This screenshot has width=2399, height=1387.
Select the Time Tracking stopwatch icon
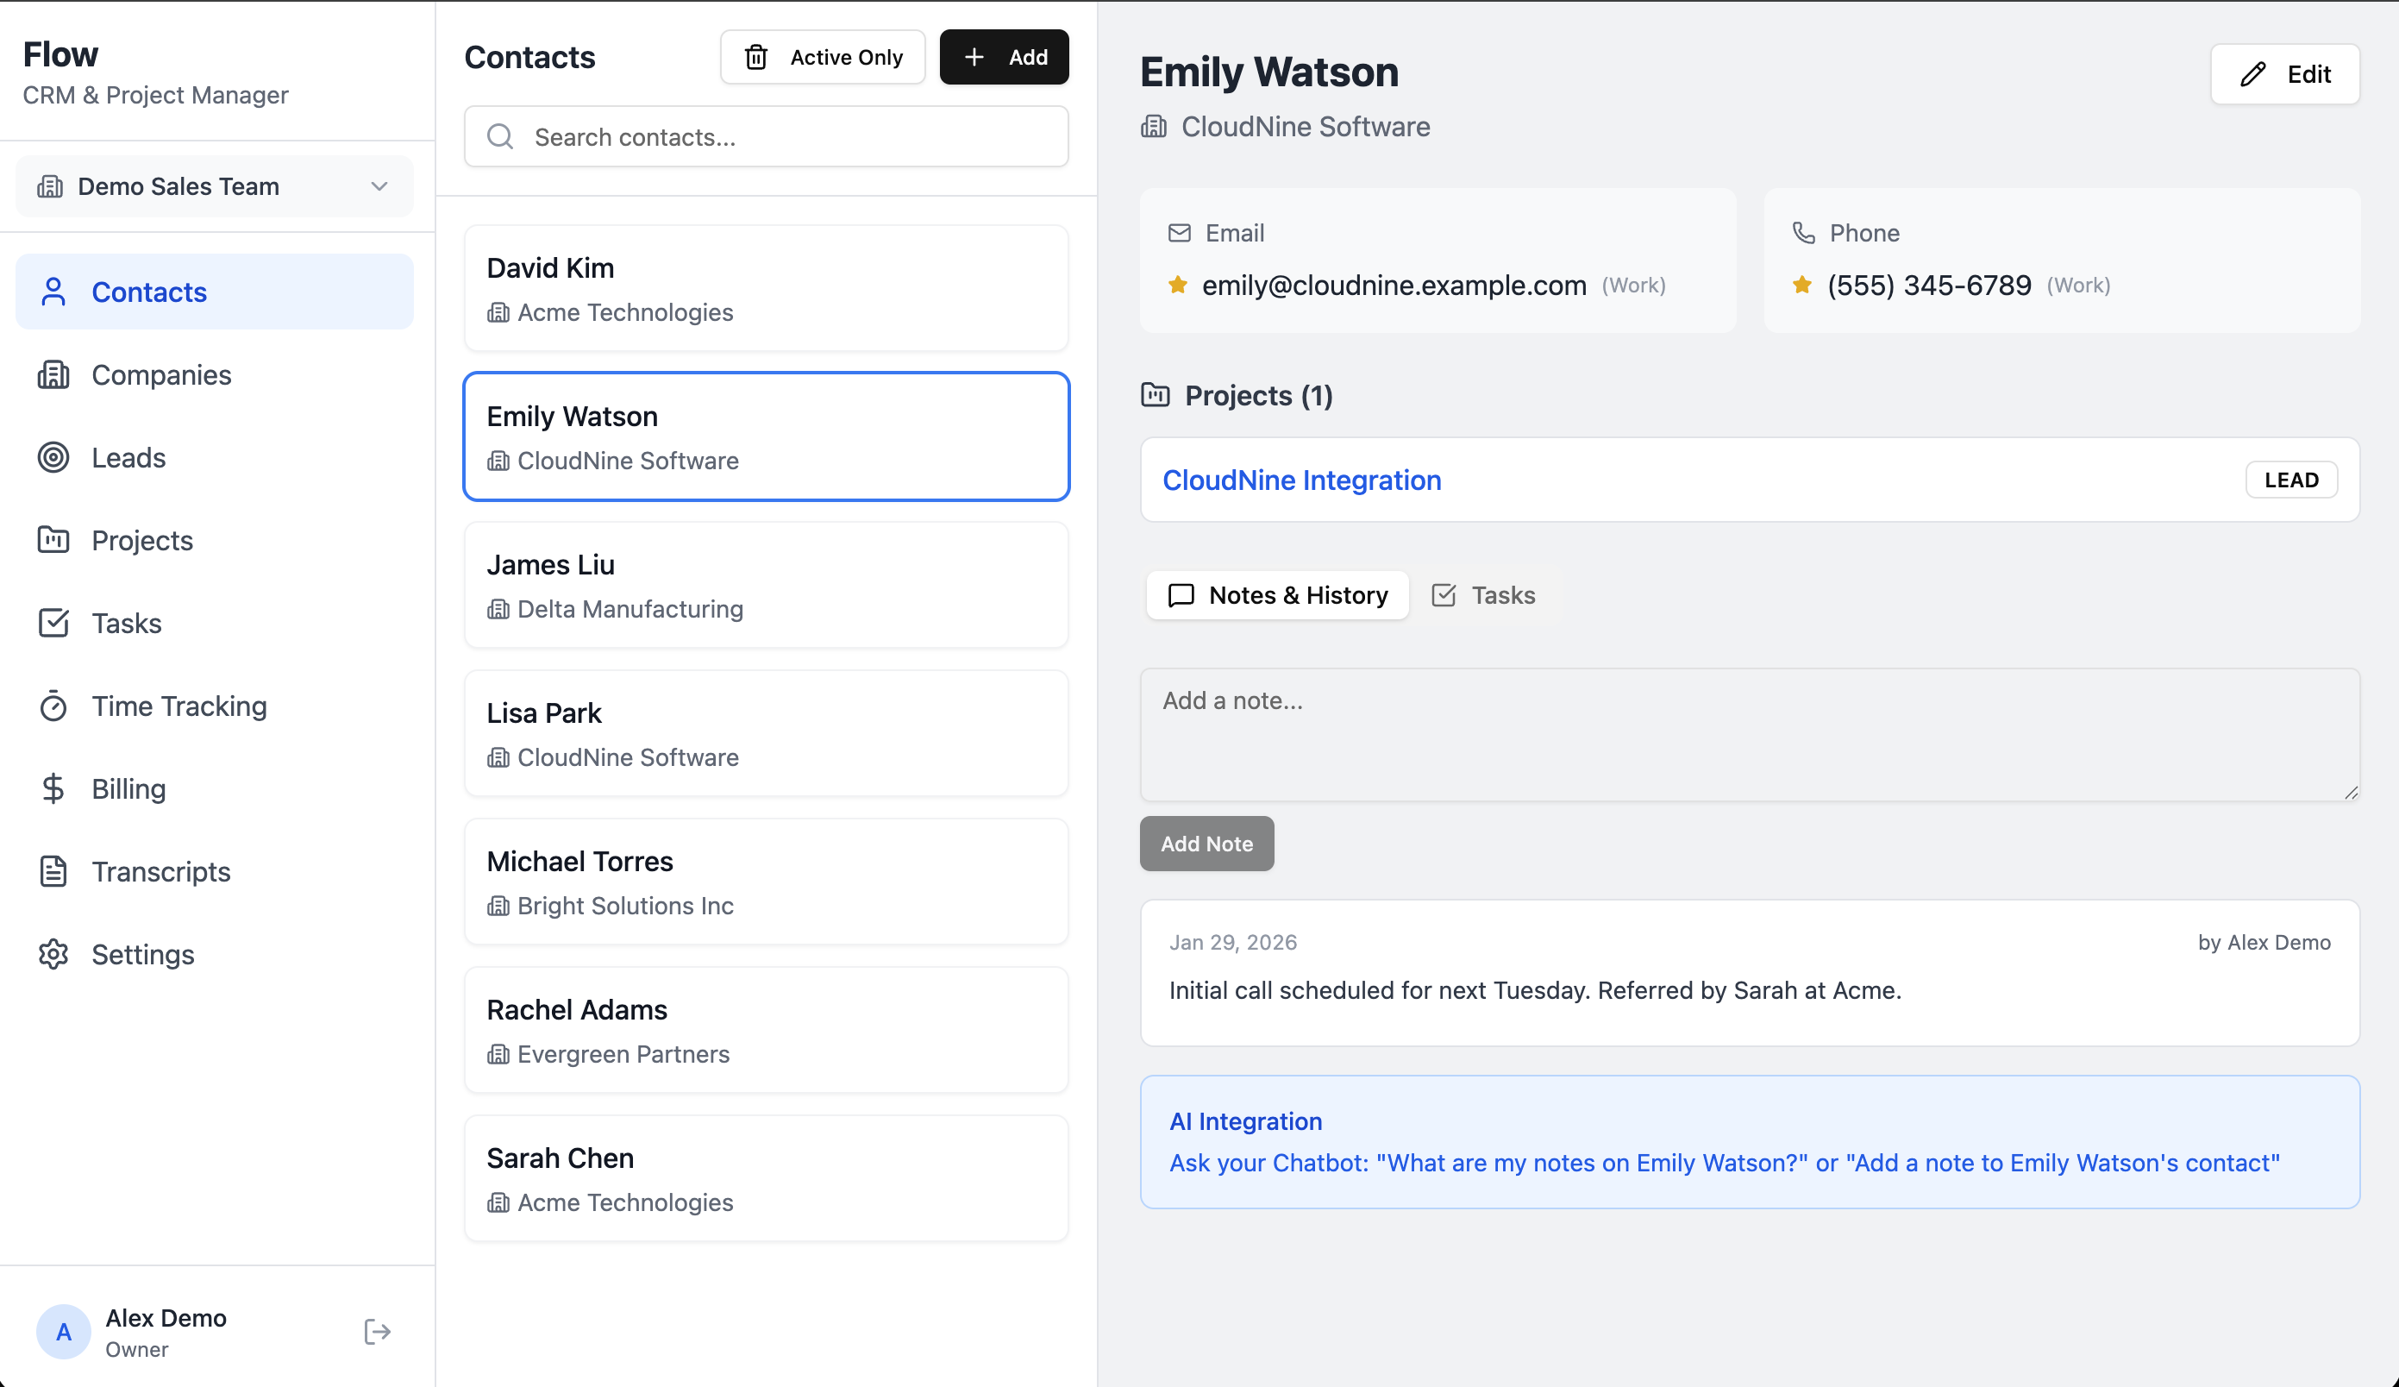[53, 706]
